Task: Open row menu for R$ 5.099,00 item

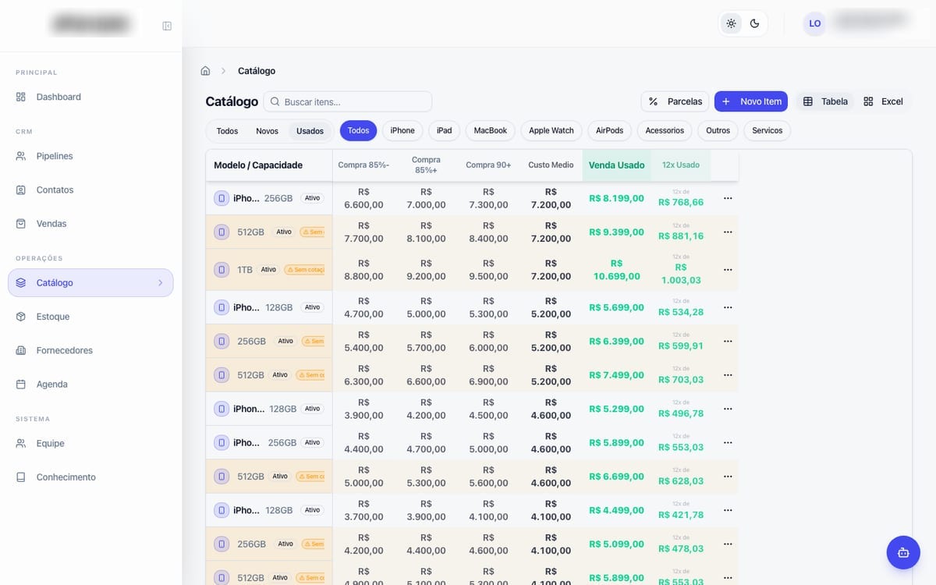Action: click(728, 544)
